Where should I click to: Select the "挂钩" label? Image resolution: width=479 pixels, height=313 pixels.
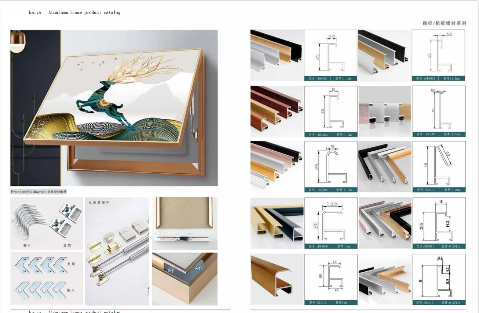click(x=67, y=245)
